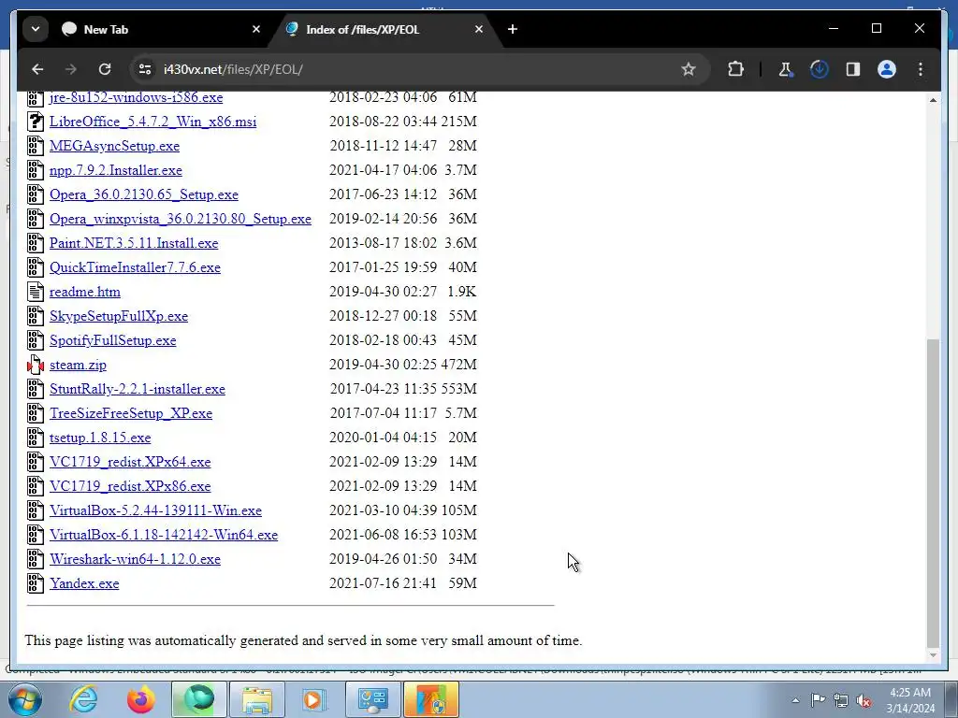Select the Index of /files/XP/EOL tab
Screen dimensions: 958x718
385,29
